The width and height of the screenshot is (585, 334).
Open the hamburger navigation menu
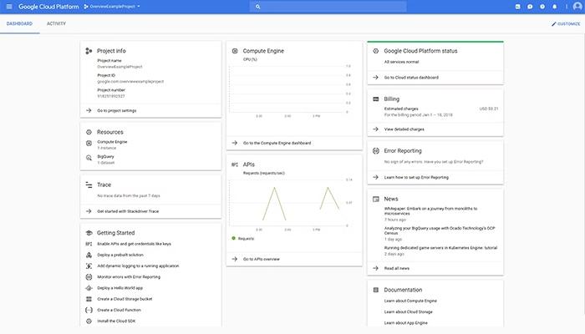point(9,7)
